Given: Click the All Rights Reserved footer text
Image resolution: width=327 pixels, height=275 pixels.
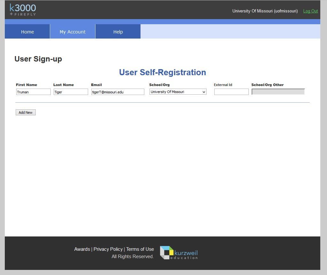Looking at the screenshot, I should tap(133, 257).
